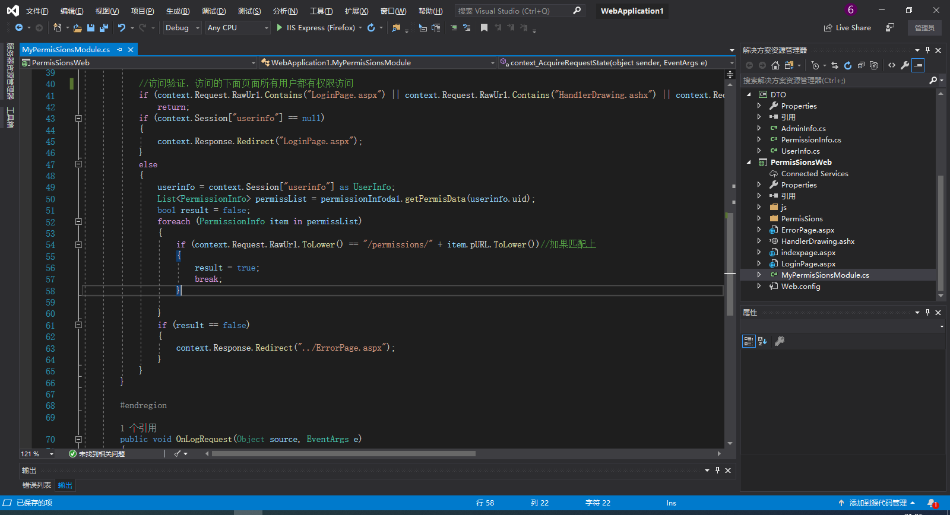Click the status bar notification bell
950x515 pixels.
click(x=932, y=503)
